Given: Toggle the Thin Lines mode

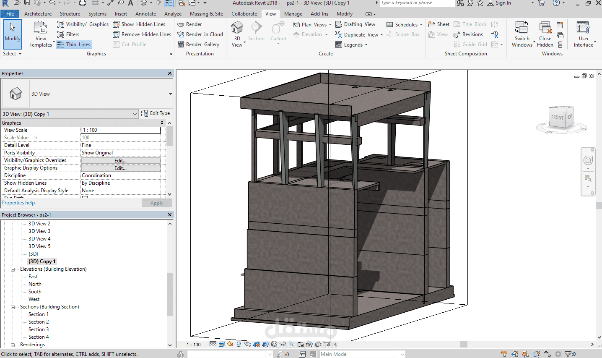Looking at the screenshot, I should [73, 44].
